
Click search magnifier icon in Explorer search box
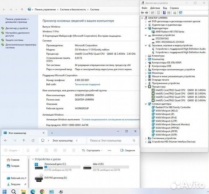pos(134,140)
